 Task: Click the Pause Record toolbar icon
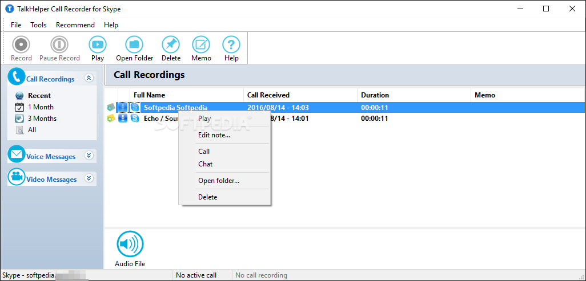(x=59, y=45)
